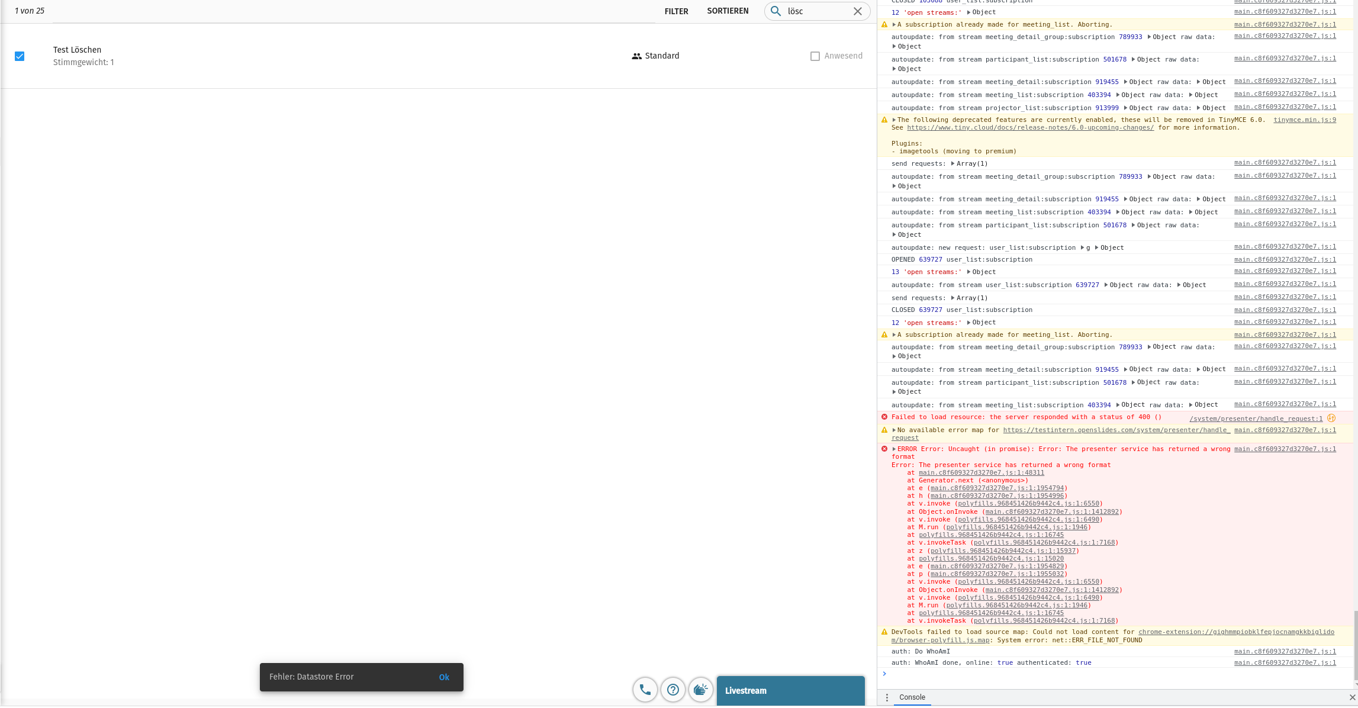Expand the Array(1) under send requests
The width and height of the screenshot is (1358, 708).
953,298
